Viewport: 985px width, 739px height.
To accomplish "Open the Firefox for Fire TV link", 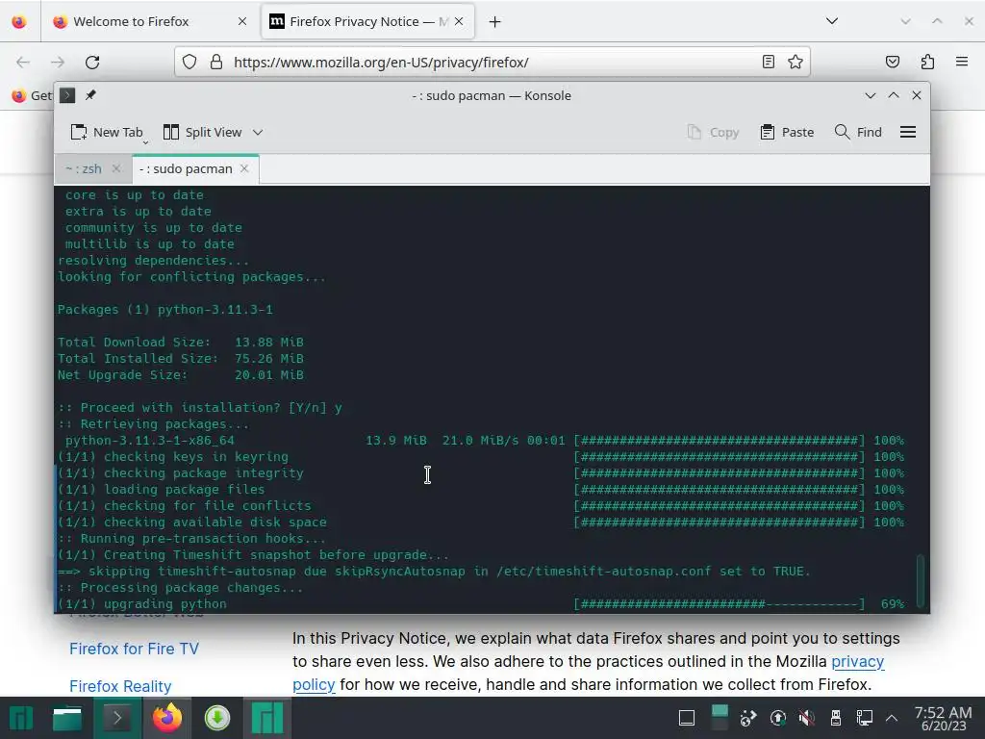I will coord(134,649).
